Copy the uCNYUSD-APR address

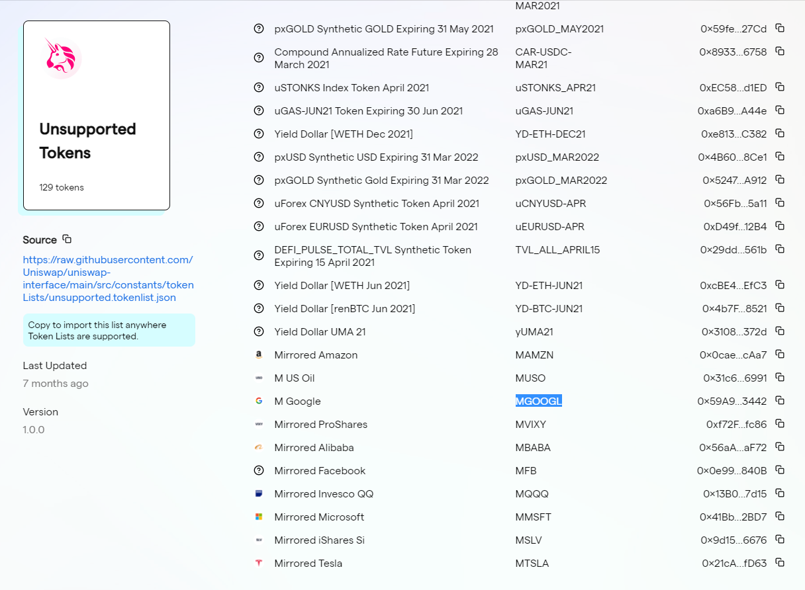(x=780, y=202)
